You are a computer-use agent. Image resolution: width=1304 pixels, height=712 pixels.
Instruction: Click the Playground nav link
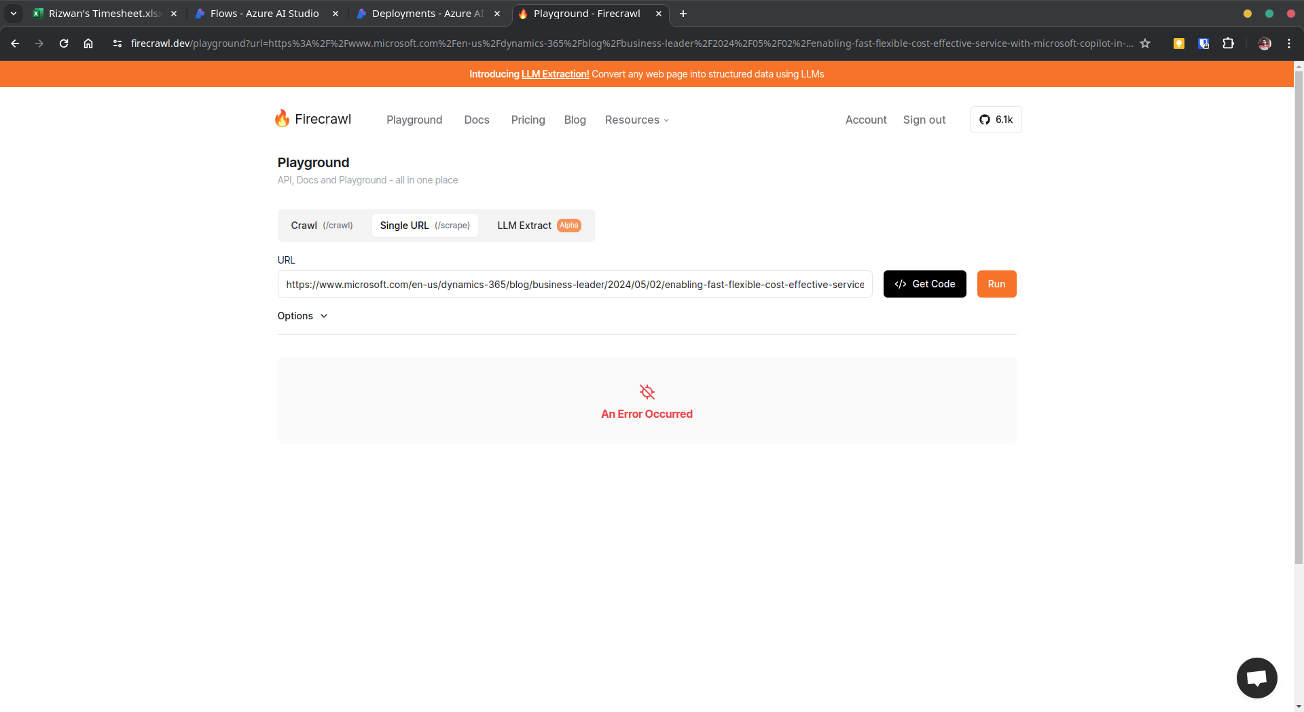(x=414, y=120)
